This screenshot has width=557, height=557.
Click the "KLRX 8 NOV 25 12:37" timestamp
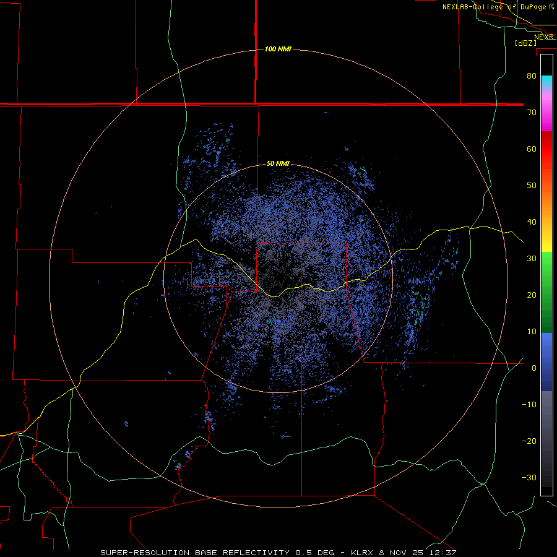pos(404,553)
